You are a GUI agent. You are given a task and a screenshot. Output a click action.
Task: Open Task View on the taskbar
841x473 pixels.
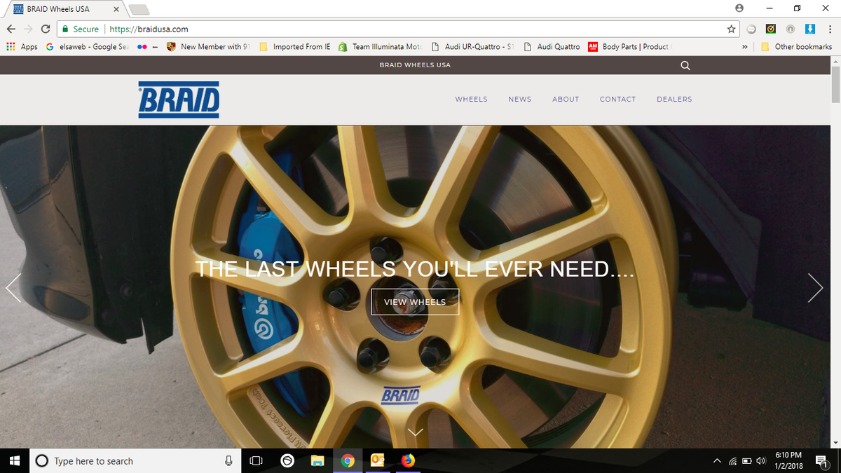pyautogui.click(x=256, y=460)
